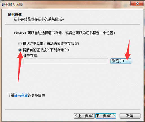This screenshot has width=145, height=122.
Task: Focus the 证书存储 text field
Action: [x=66, y=61]
